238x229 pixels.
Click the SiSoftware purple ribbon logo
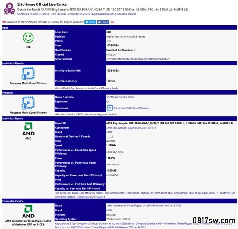(9, 9)
